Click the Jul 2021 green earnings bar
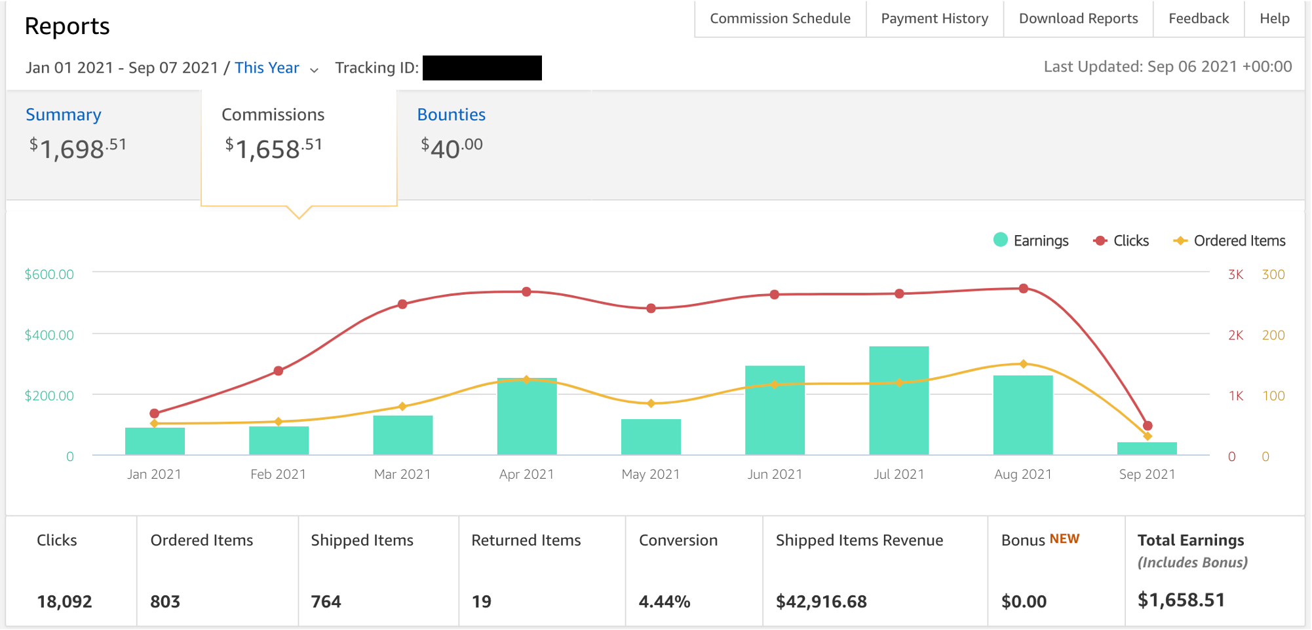Viewport: 1312px width, 630px height. click(x=898, y=399)
